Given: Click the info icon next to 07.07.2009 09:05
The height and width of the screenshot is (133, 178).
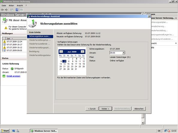Looking at the screenshot, I should click(4, 50).
